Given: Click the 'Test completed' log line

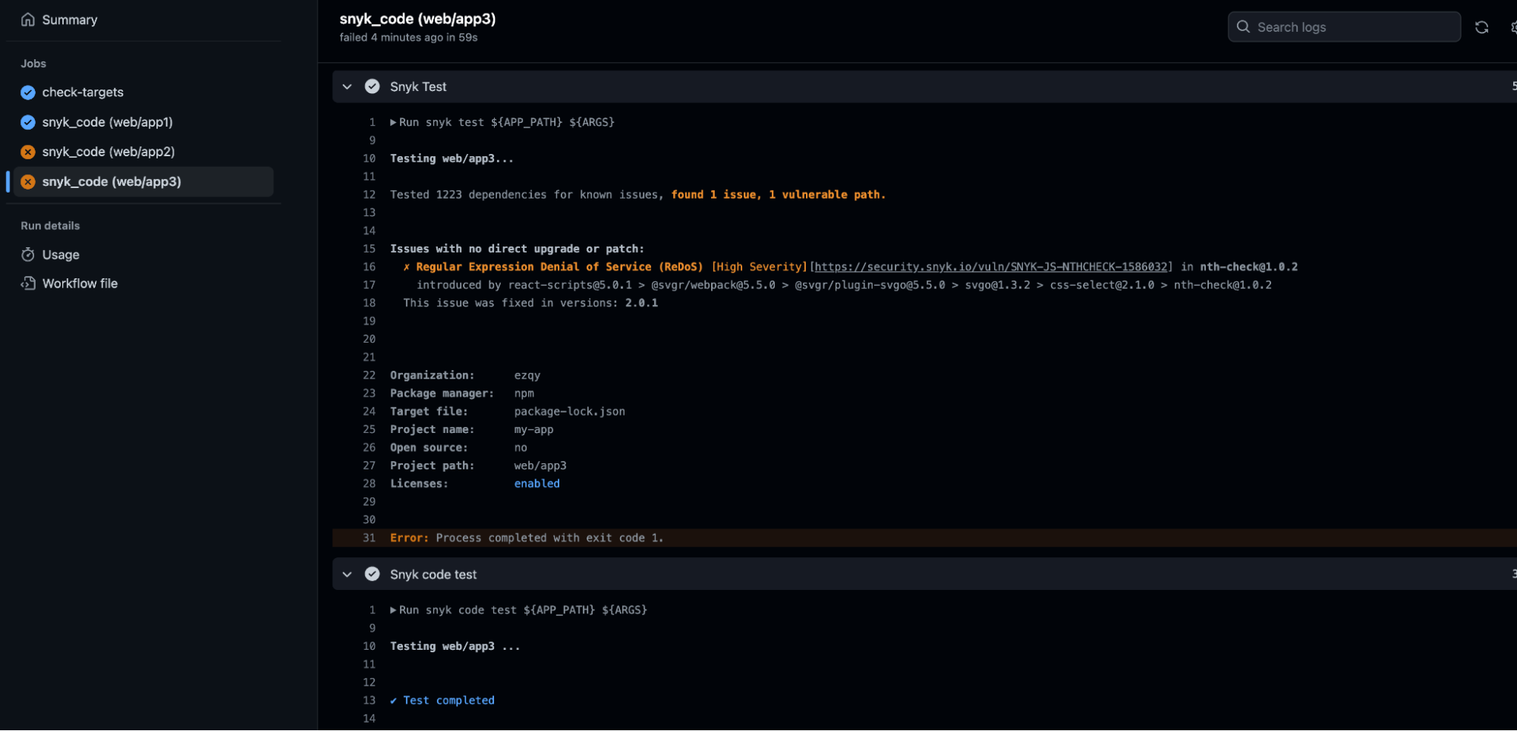Looking at the screenshot, I should coord(448,701).
